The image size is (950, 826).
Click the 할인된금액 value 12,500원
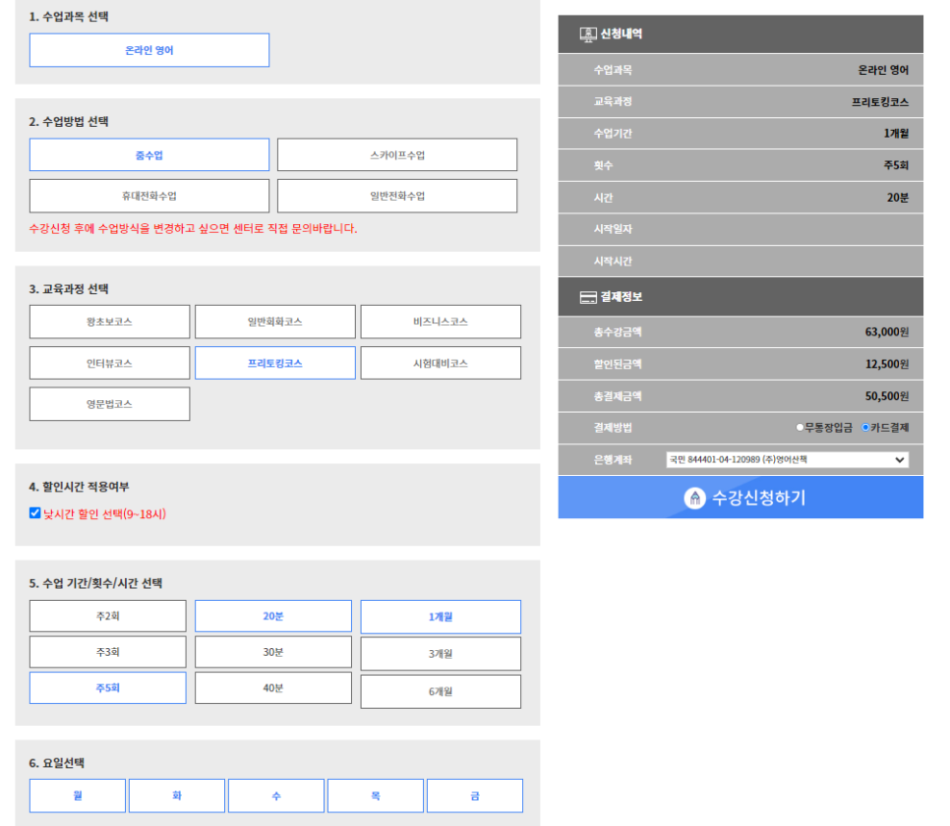(x=887, y=364)
